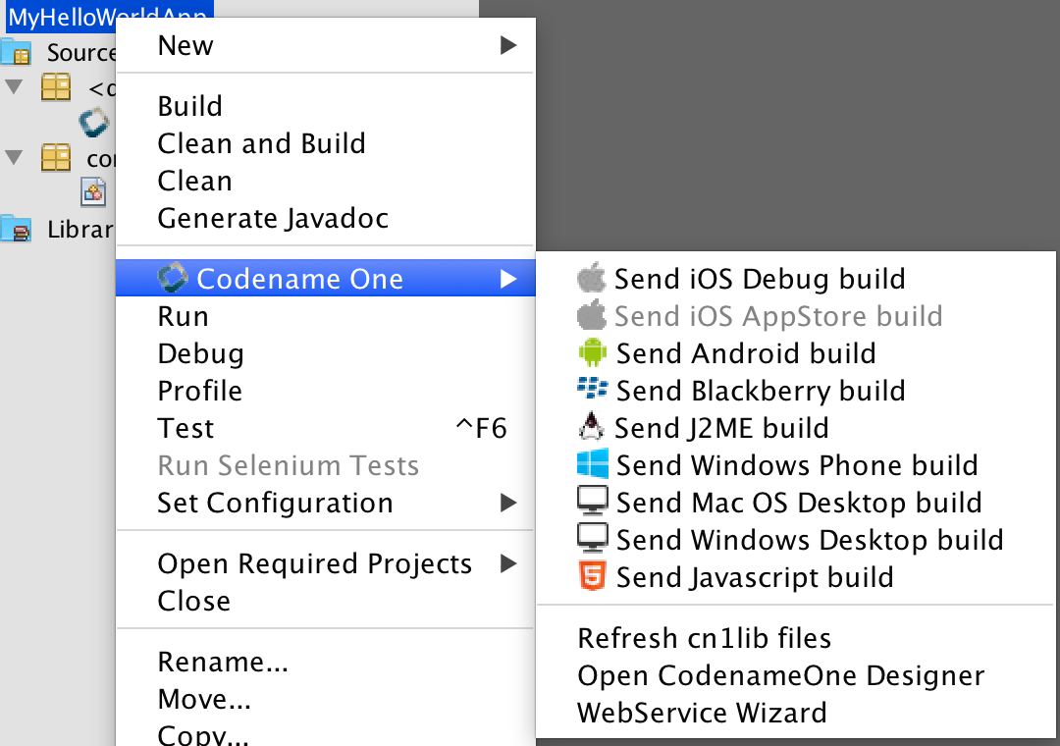Collapse the expanded package node triangle
The image size is (1060, 746).
(x=12, y=87)
